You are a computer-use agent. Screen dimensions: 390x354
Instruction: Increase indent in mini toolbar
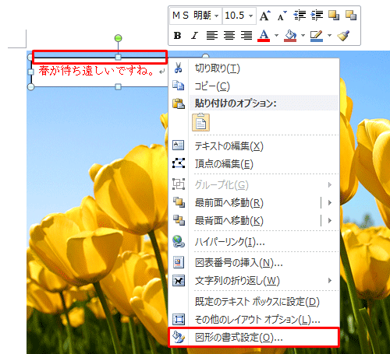pos(317,16)
